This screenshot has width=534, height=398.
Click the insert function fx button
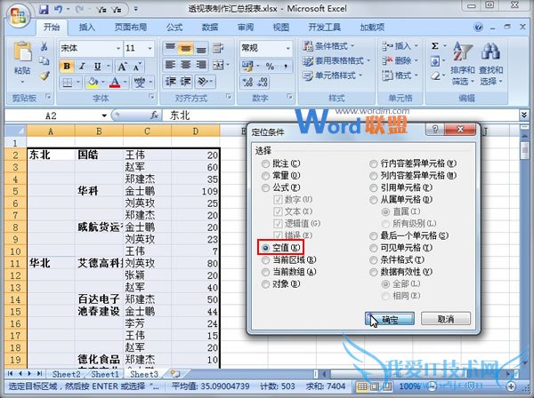(x=154, y=115)
